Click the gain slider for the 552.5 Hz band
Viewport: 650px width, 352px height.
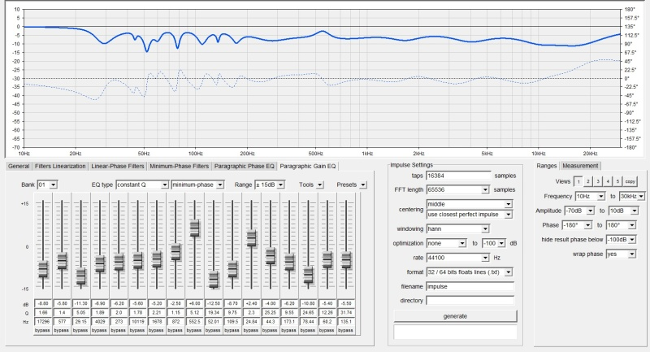pos(195,228)
